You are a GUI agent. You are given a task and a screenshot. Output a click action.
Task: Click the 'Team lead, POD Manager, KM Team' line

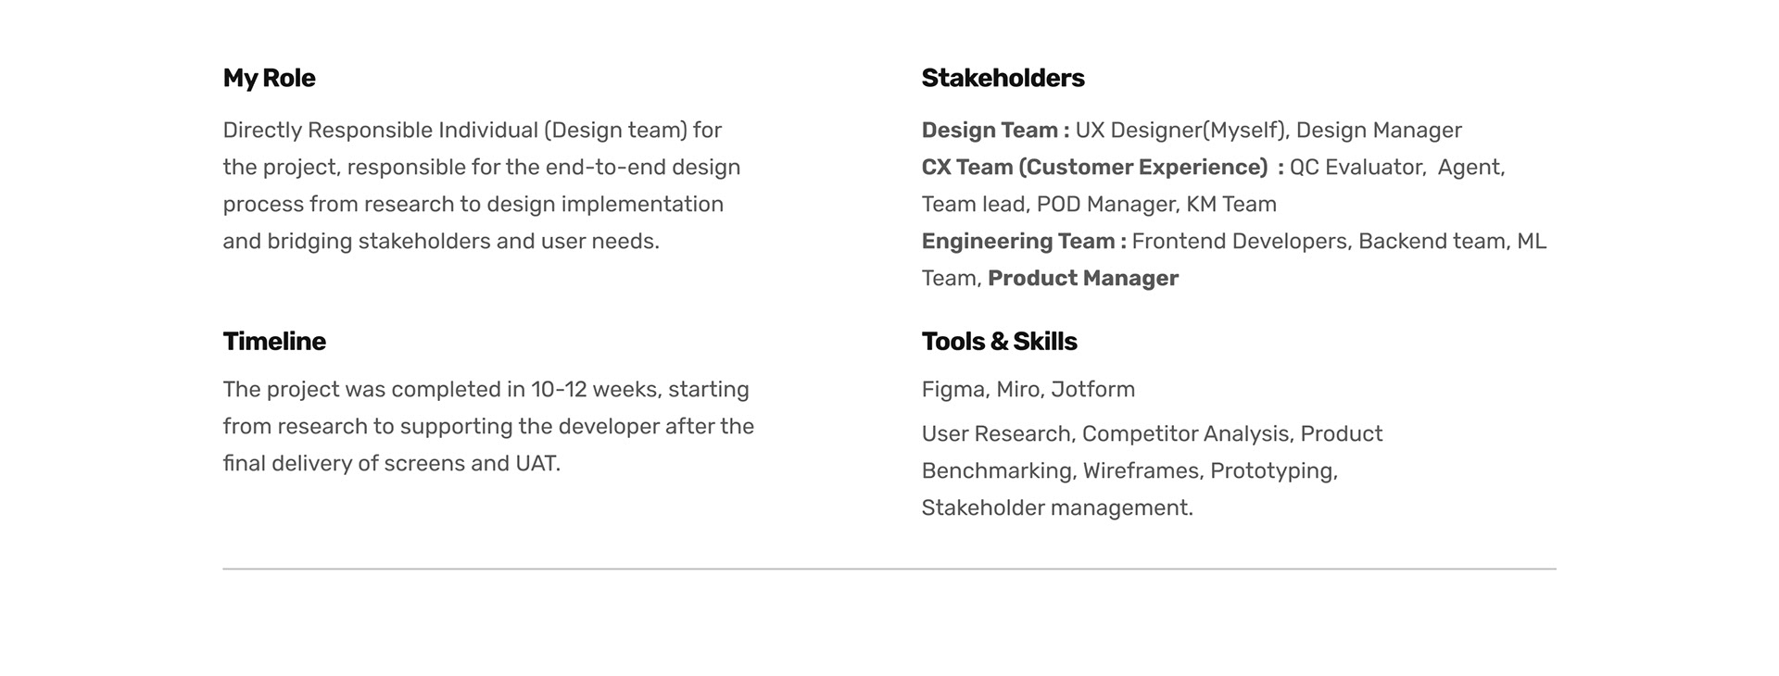1099,205
